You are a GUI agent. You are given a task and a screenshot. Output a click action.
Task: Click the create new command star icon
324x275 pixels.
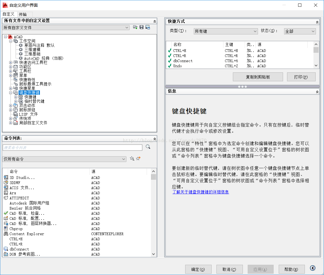pyautogui.click(x=138, y=159)
